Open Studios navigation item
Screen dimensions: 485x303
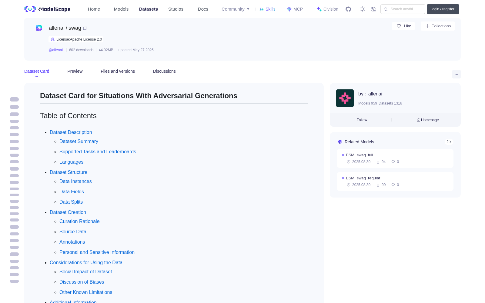[176, 9]
